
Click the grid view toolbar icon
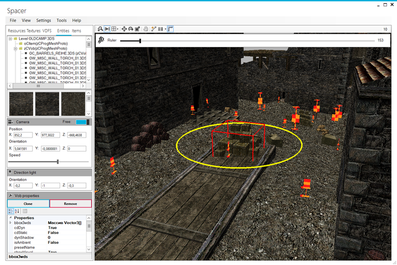pos(114,29)
